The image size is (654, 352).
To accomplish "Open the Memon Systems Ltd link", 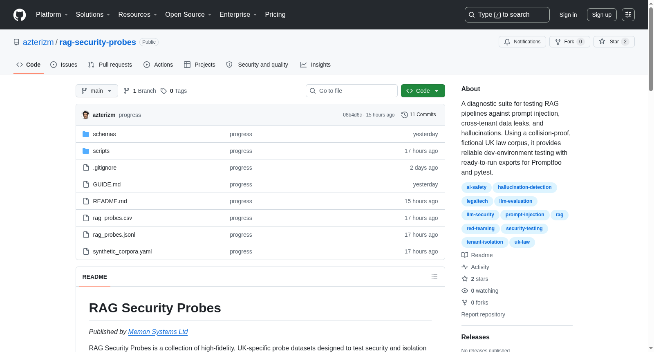I will click(158, 332).
